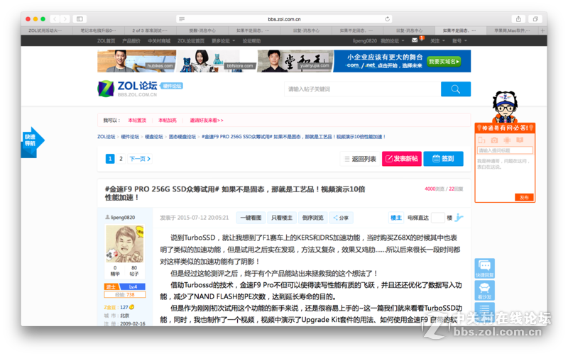Click the bbfstore.com banner ad
The image size is (568, 356).
coord(217,61)
